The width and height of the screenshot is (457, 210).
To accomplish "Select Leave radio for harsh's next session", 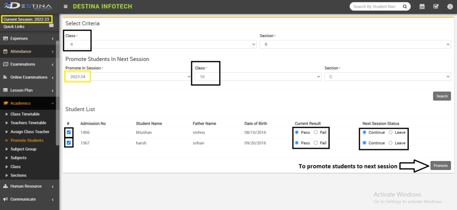I will (391, 143).
